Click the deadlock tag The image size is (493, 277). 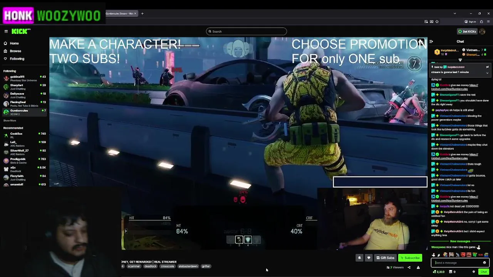tap(150, 266)
